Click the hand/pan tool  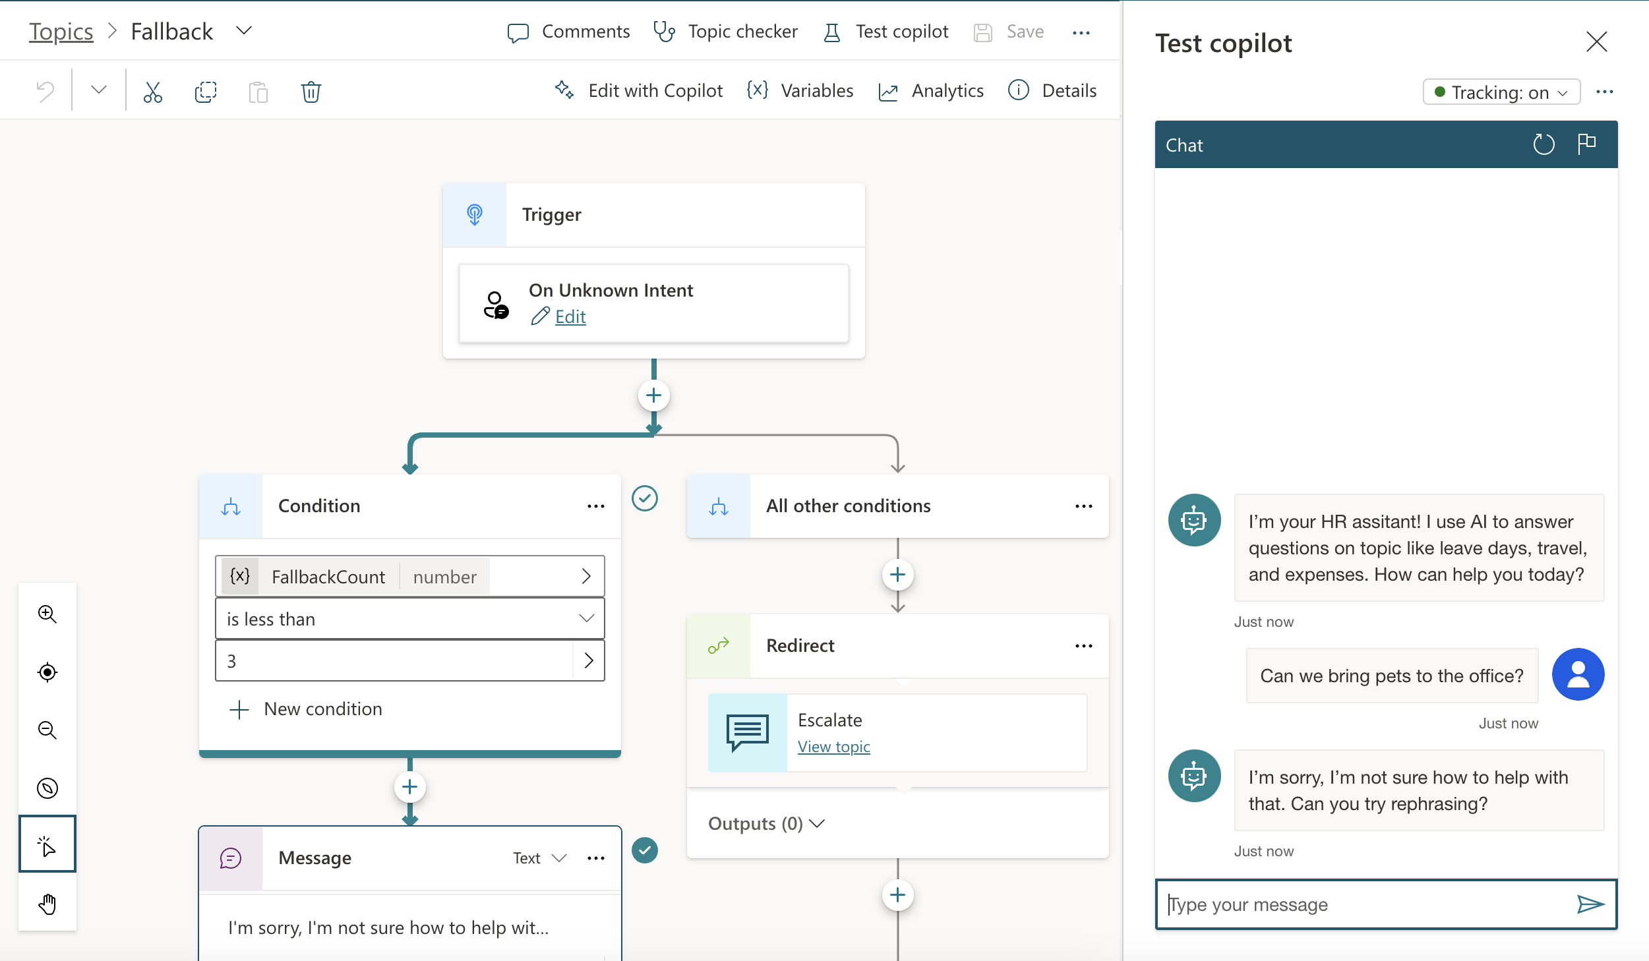point(48,904)
